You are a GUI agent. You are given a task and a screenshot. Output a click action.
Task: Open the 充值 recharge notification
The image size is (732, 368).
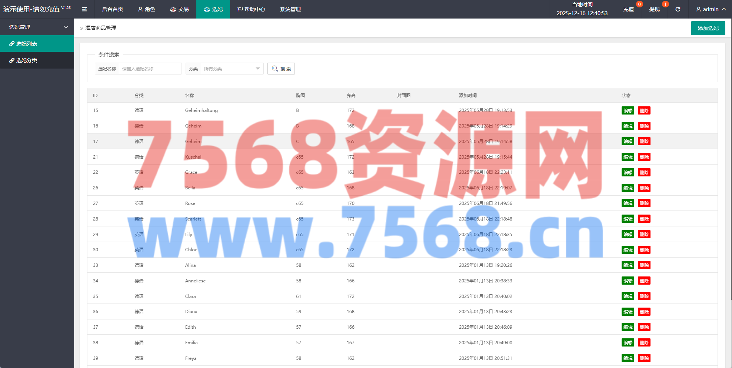[x=628, y=9]
